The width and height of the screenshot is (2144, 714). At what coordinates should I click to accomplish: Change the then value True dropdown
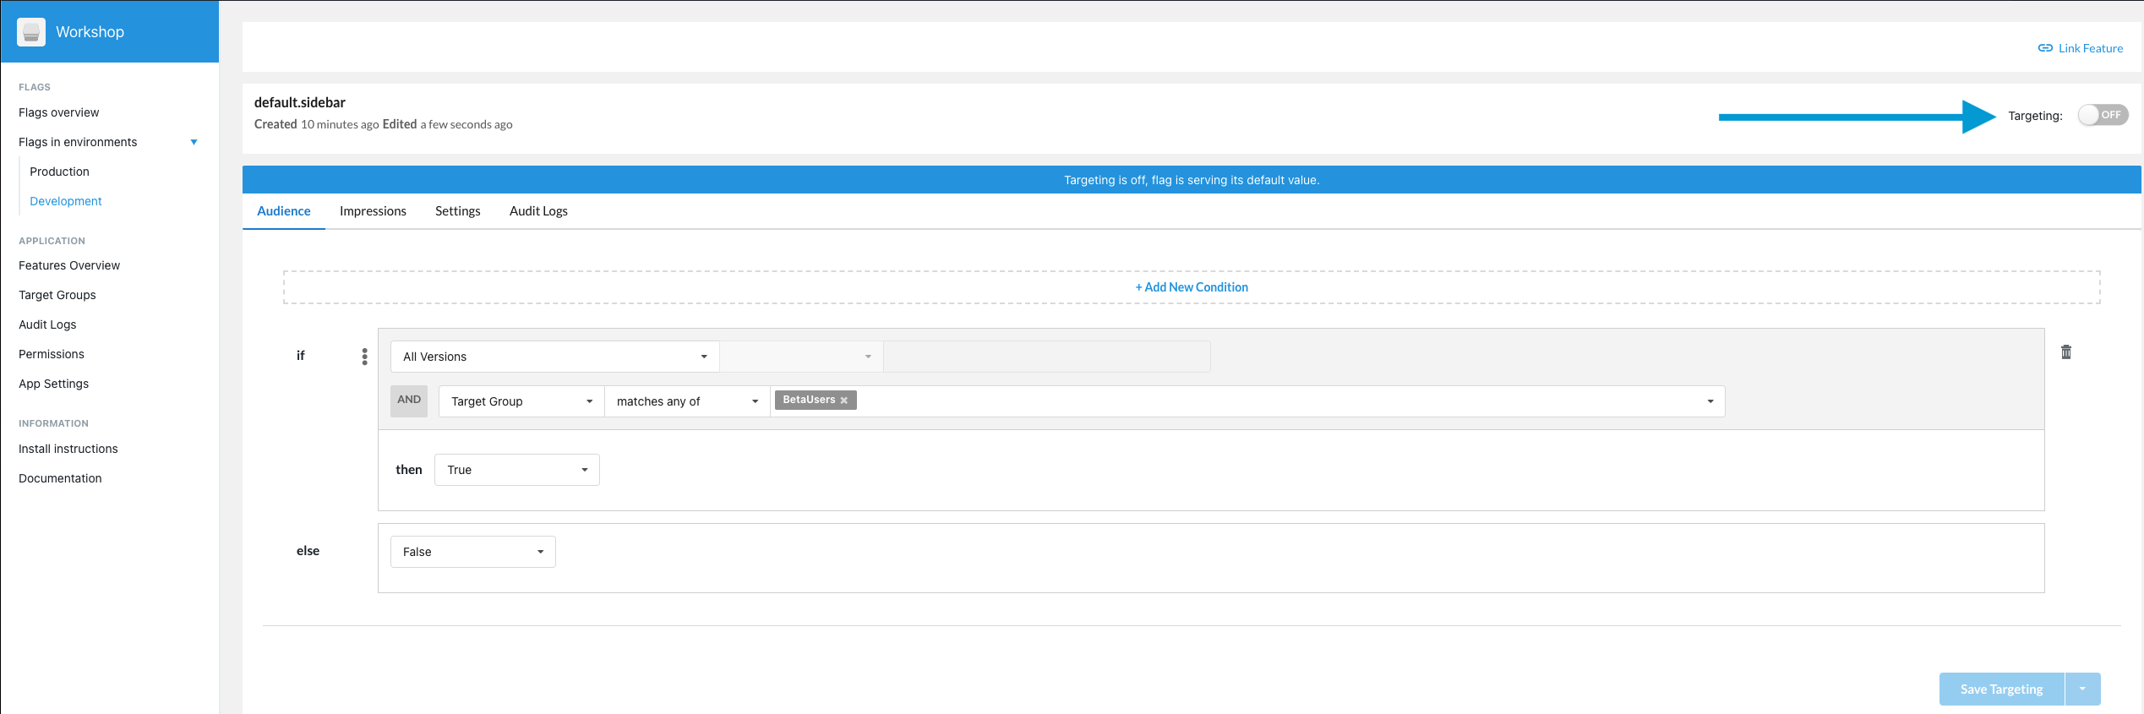point(517,470)
